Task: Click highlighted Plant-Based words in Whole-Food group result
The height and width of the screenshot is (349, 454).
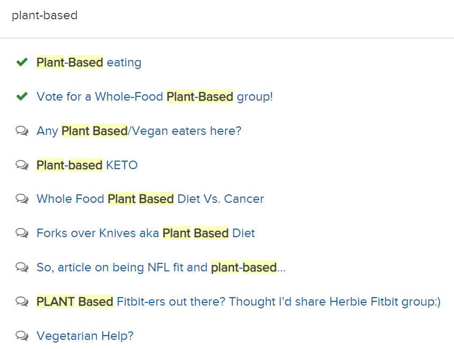Action: click(200, 97)
